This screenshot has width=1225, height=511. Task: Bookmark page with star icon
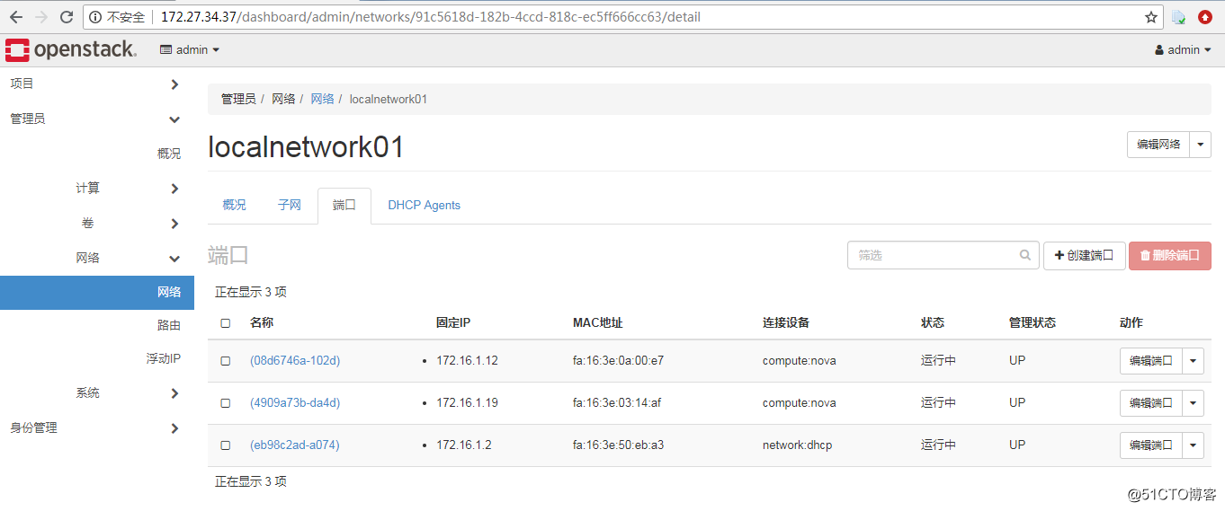coord(1151,17)
